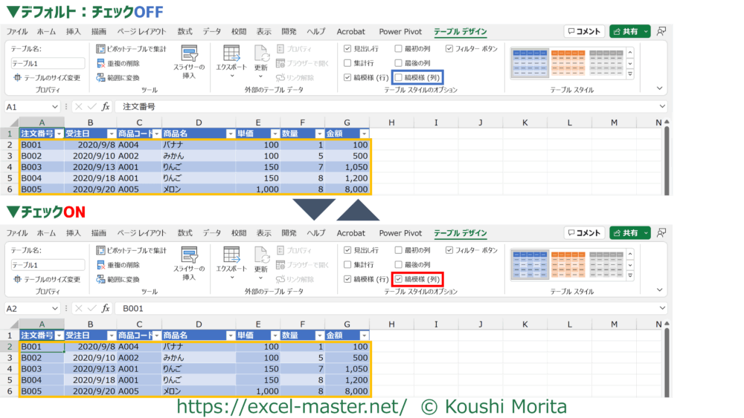Click 重複の削除 in the チェックOFF ribbon
Image resolution: width=744 pixels, height=418 pixels.
click(x=117, y=63)
